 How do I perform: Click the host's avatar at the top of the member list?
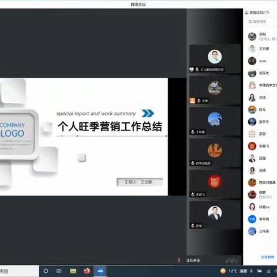coord(252,36)
